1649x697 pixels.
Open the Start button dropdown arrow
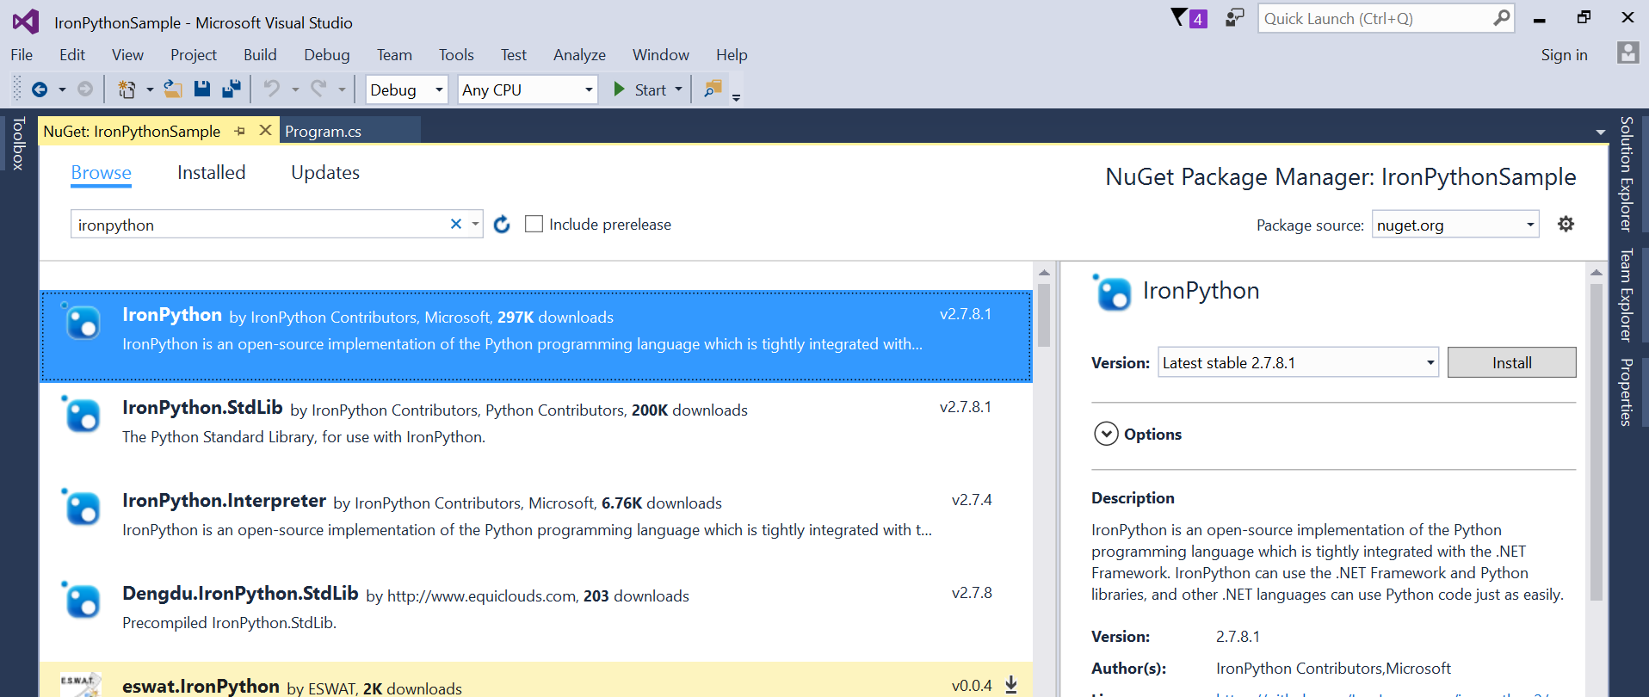pyautogui.click(x=678, y=89)
